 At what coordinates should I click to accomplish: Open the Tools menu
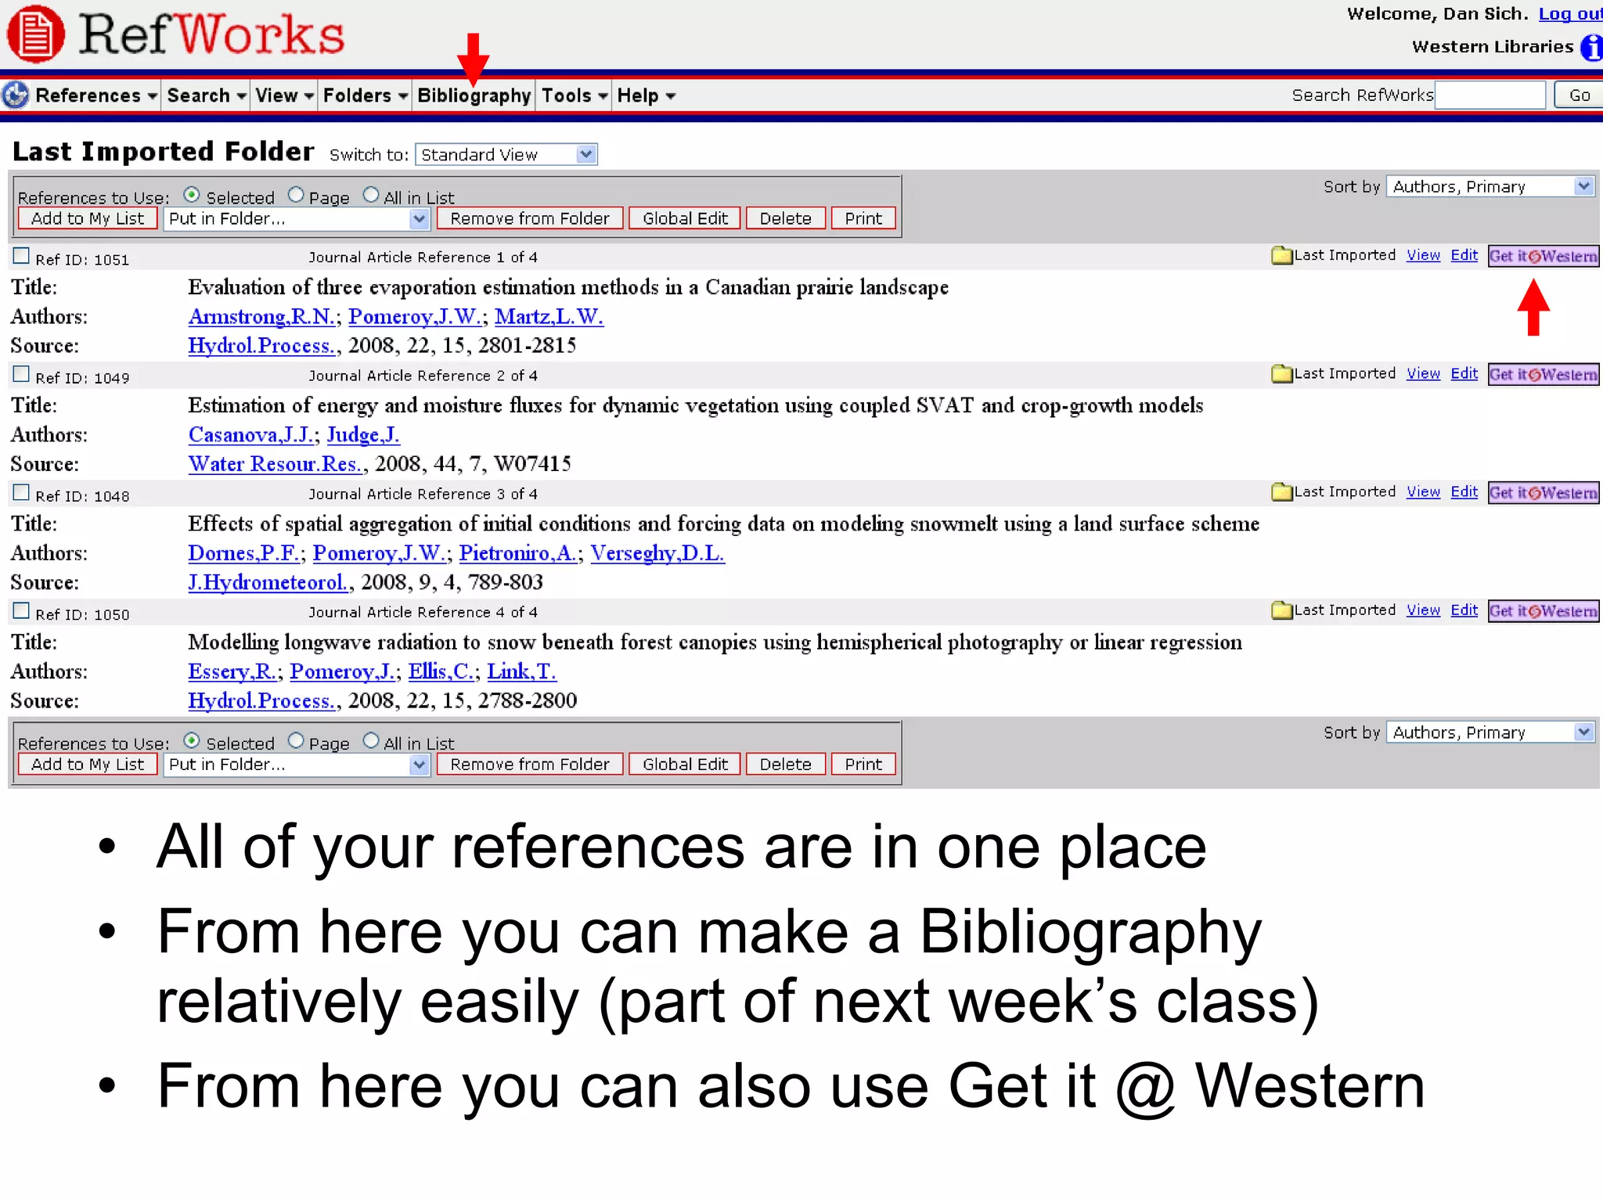pyautogui.click(x=575, y=95)
